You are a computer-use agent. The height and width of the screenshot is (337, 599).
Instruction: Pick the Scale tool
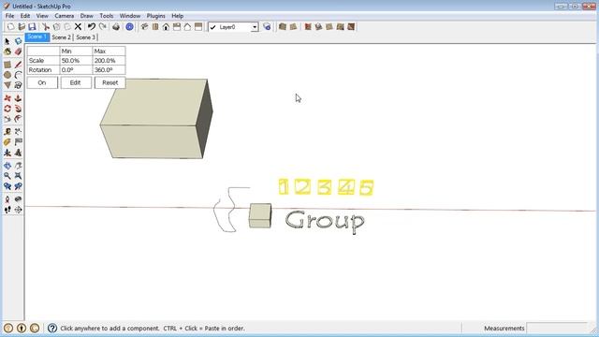tap(7, 119)
